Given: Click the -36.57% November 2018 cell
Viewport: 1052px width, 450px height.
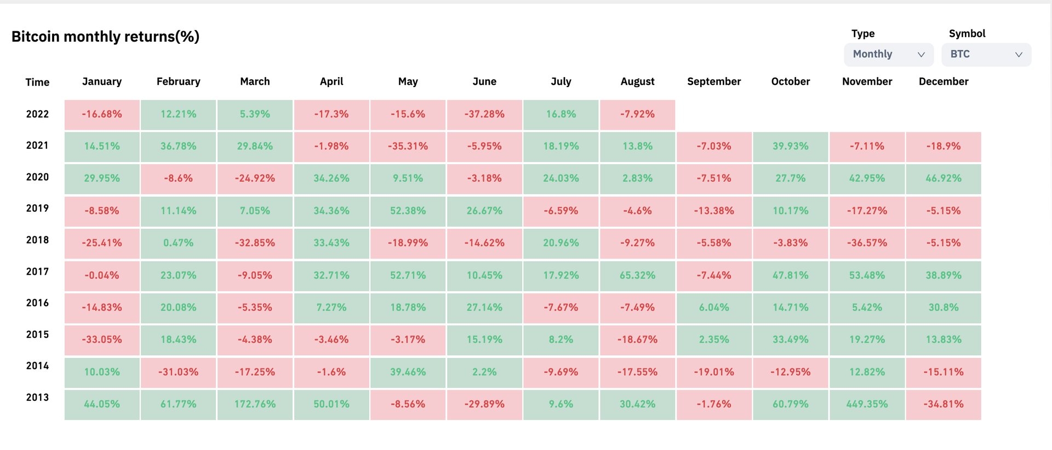Looking at the screenshot, I should pyautogui.click(x=867, y=243).
